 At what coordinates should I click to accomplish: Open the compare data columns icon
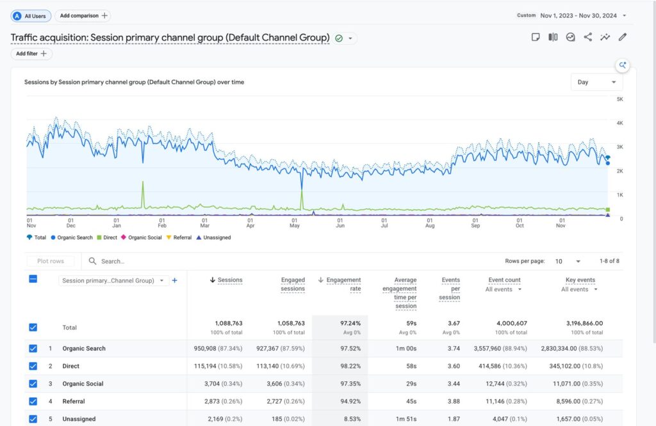[553, 37]
